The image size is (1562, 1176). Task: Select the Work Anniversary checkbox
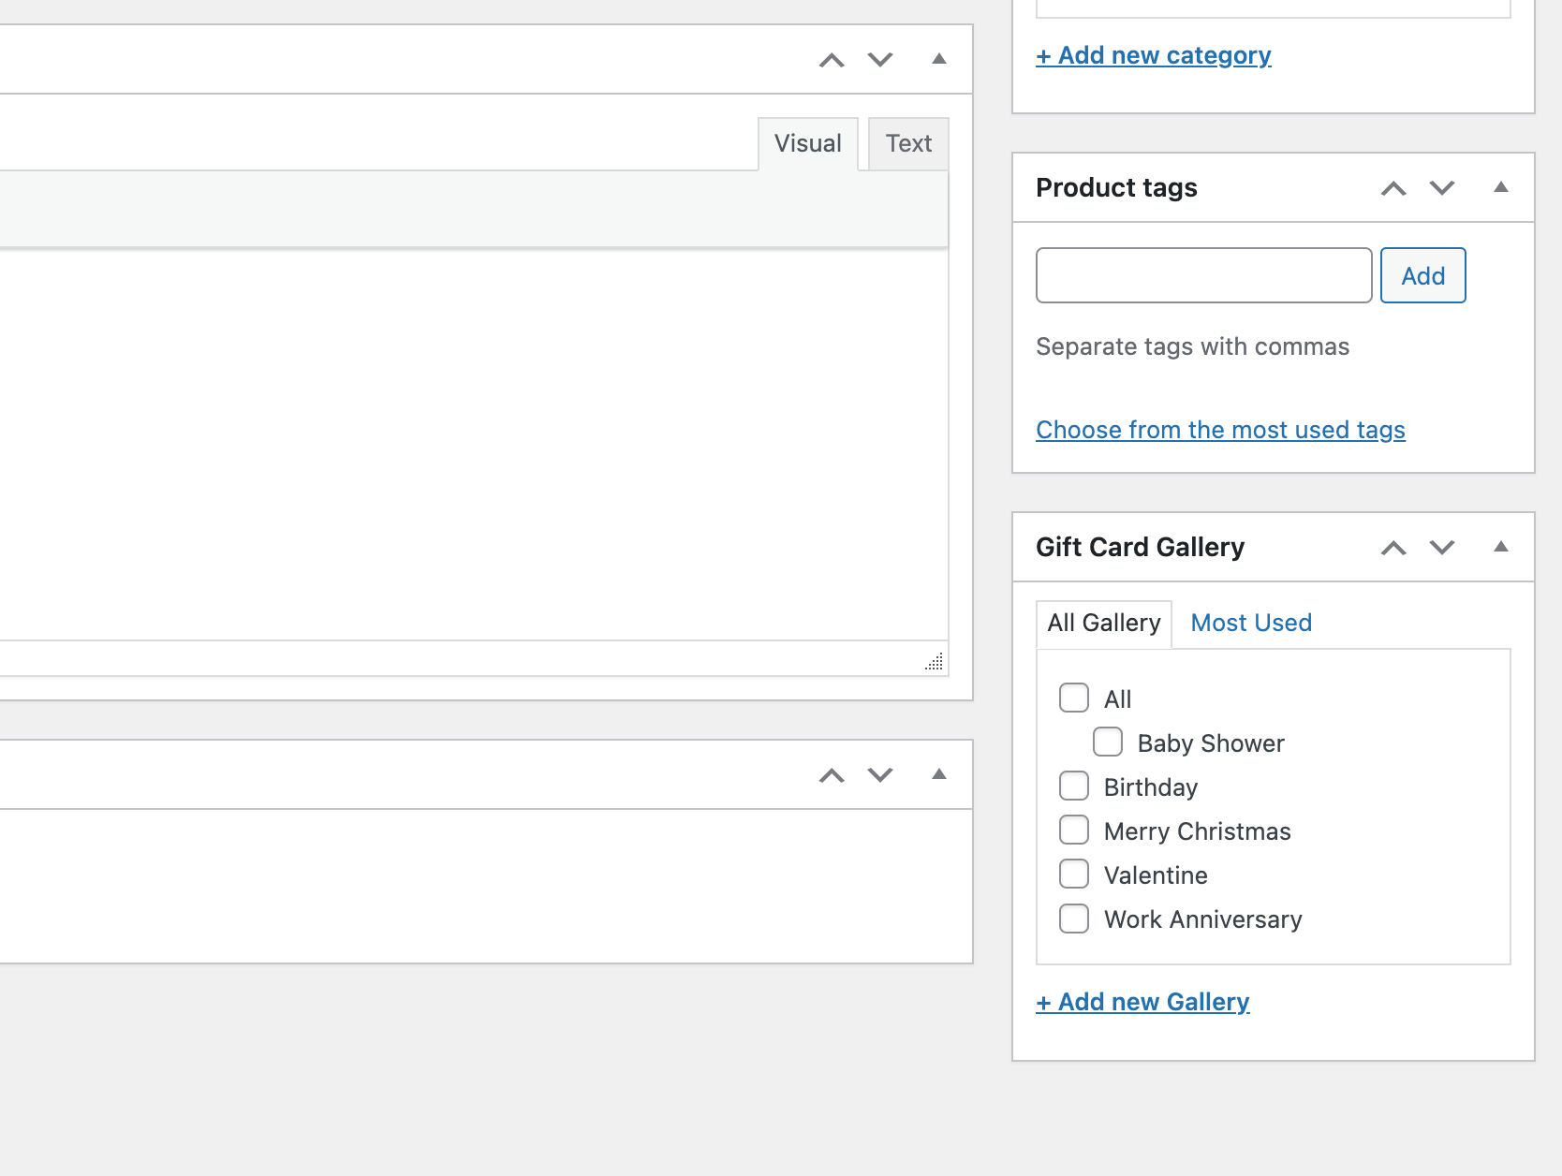pyautogui.click(x=1073, y=919)
